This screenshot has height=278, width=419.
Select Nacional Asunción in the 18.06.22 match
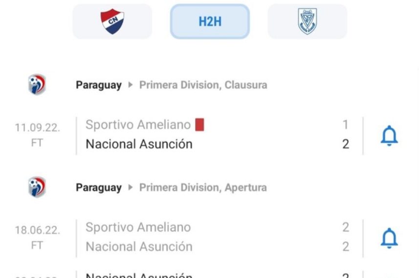click(139, 246)
